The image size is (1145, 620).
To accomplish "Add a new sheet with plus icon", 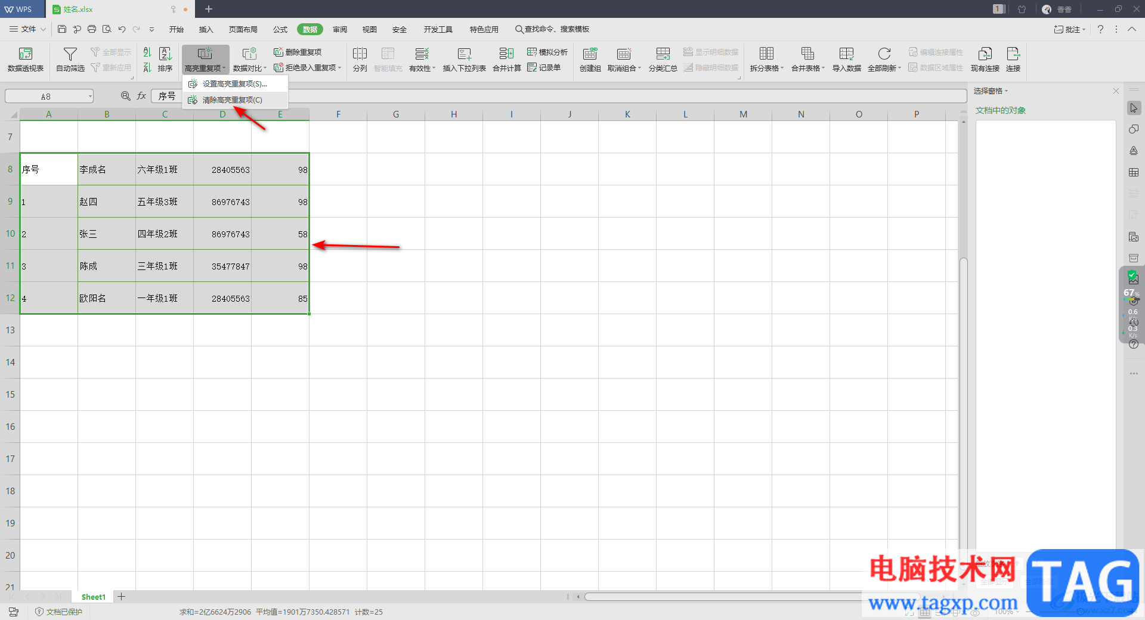I will coord(122,596).
